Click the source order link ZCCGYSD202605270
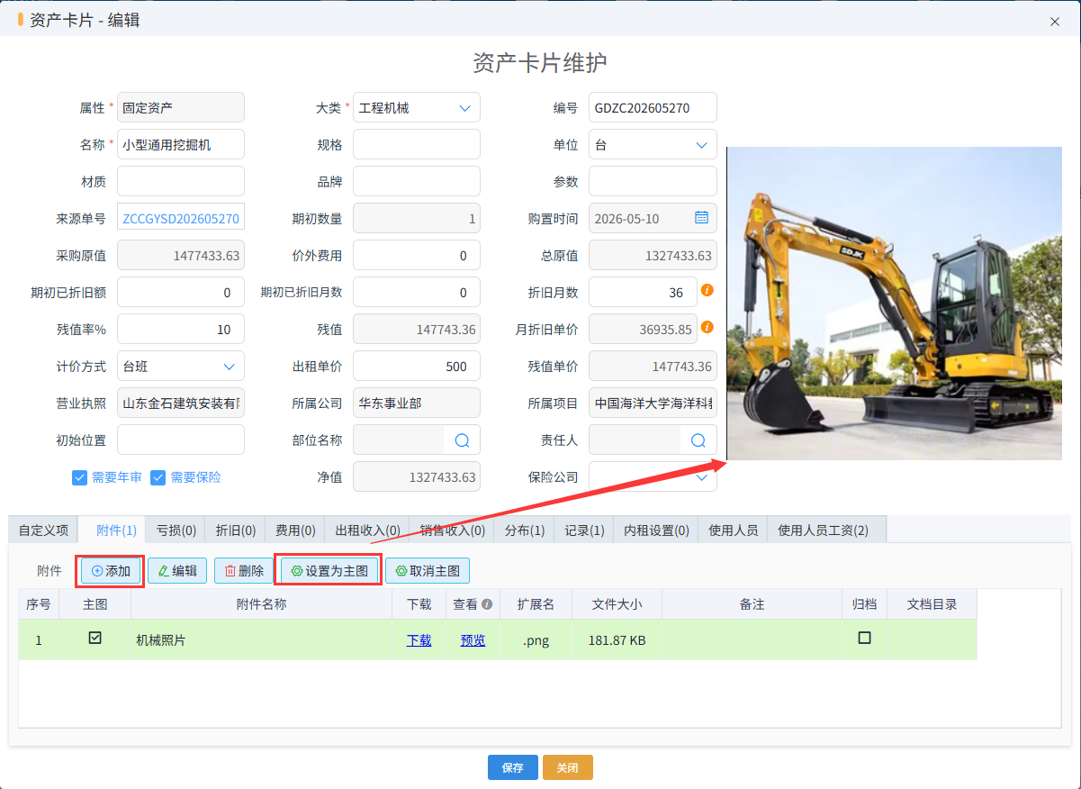Image resolution: width=1081 pixels, height=789 pixels. (x=181, y=218)
